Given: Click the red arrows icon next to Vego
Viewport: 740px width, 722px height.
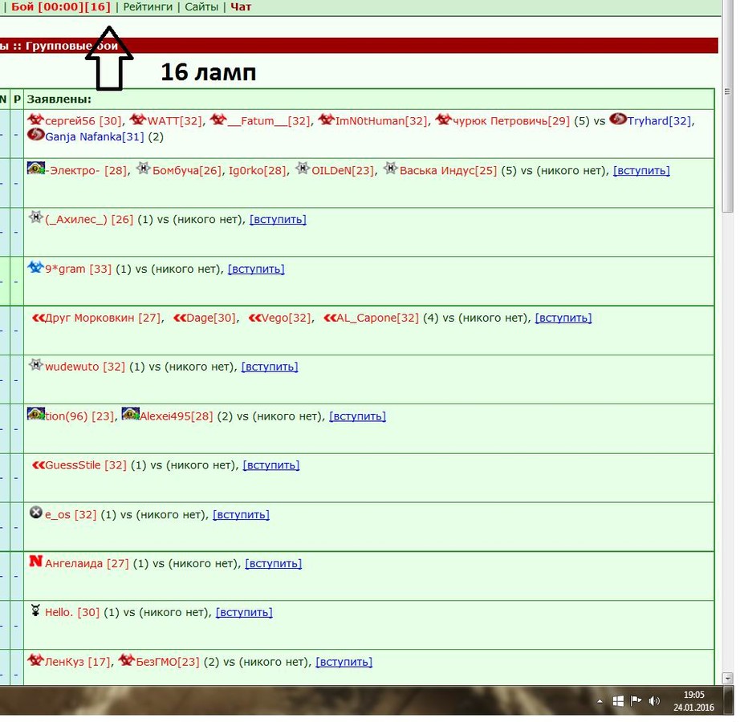Looking at the screenshot, I should point(255,318).
